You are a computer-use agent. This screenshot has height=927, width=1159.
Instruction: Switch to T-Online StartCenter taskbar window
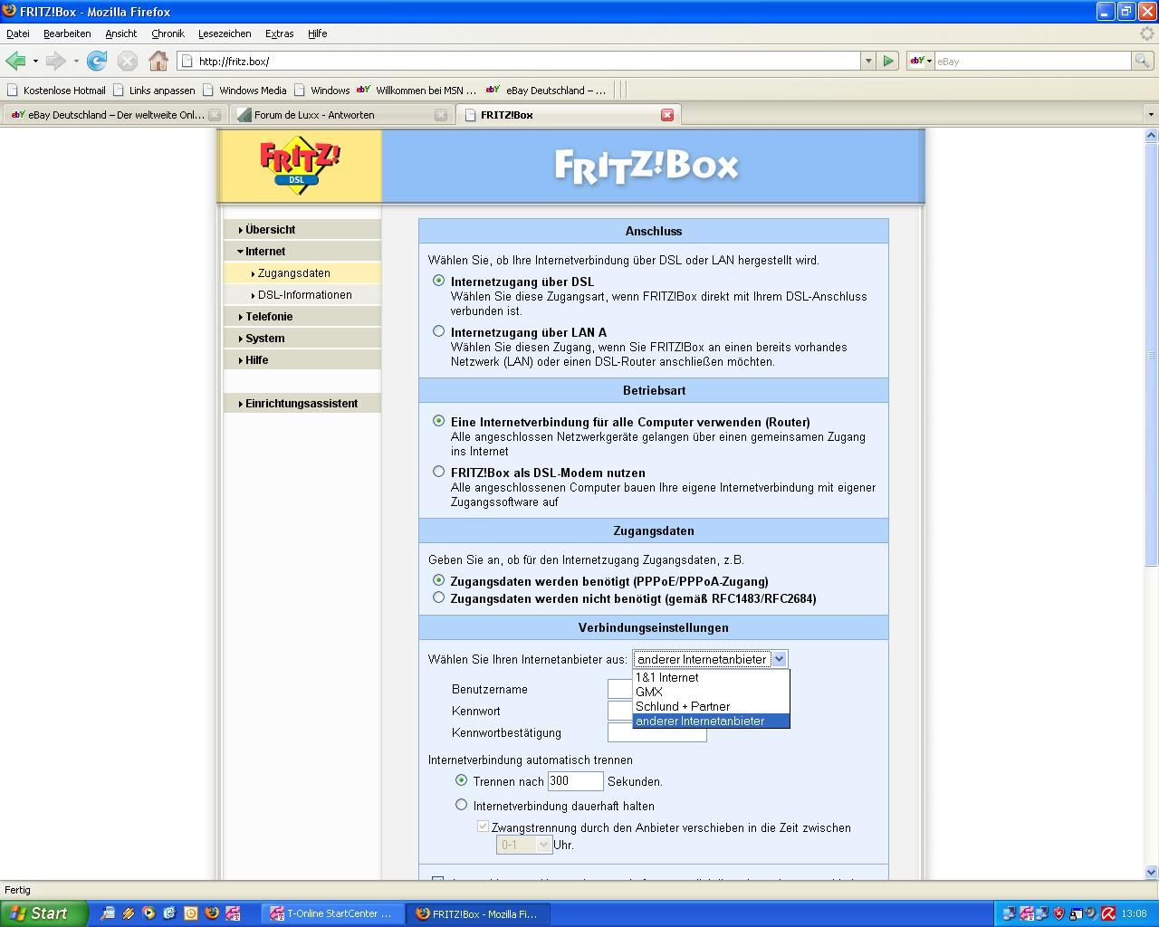point(333,913)
